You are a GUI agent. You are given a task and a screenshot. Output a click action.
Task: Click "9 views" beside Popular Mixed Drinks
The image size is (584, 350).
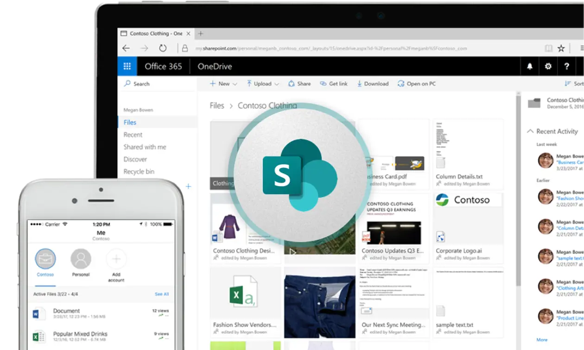coord(161,334)
